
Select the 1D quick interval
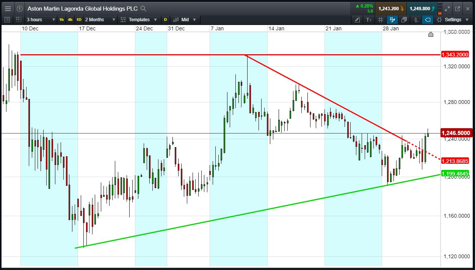pyautogui.click(x=79, y=20)
